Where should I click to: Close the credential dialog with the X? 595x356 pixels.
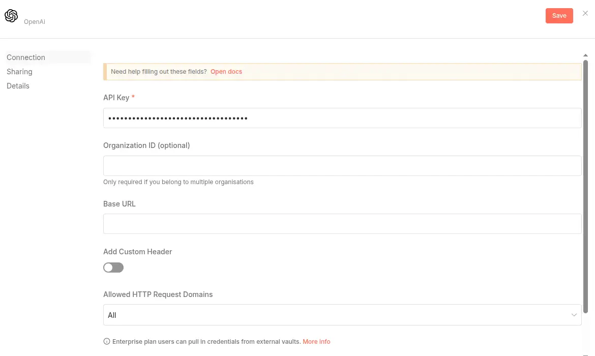(x=585, y=14)
